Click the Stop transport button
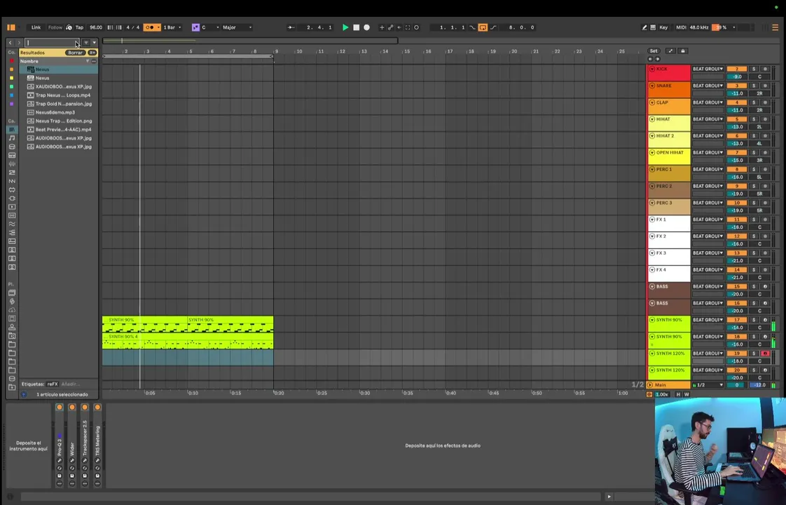Image resolution: width=786 pixels, height=505 pixels. point(356,27)
